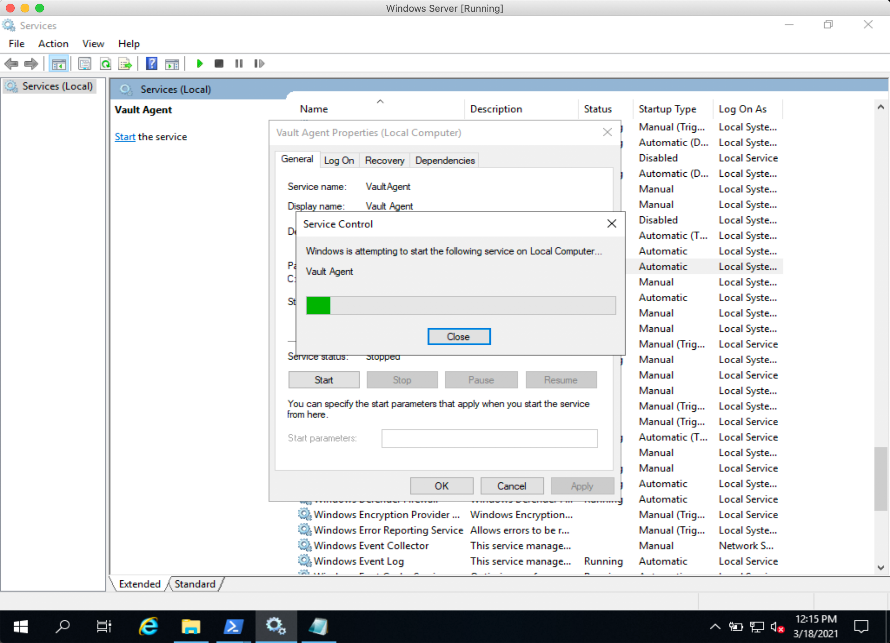Open the Windows Start menu
The height and width of the screenshot is (643, 890).
point(21,627)
